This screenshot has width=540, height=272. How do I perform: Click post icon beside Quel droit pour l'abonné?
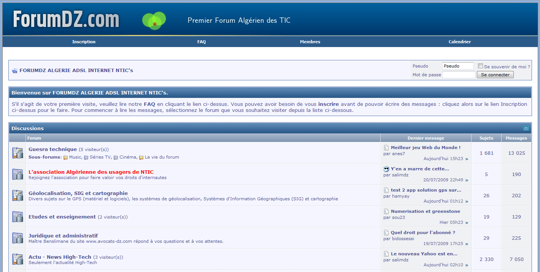(x=386, y=233)
